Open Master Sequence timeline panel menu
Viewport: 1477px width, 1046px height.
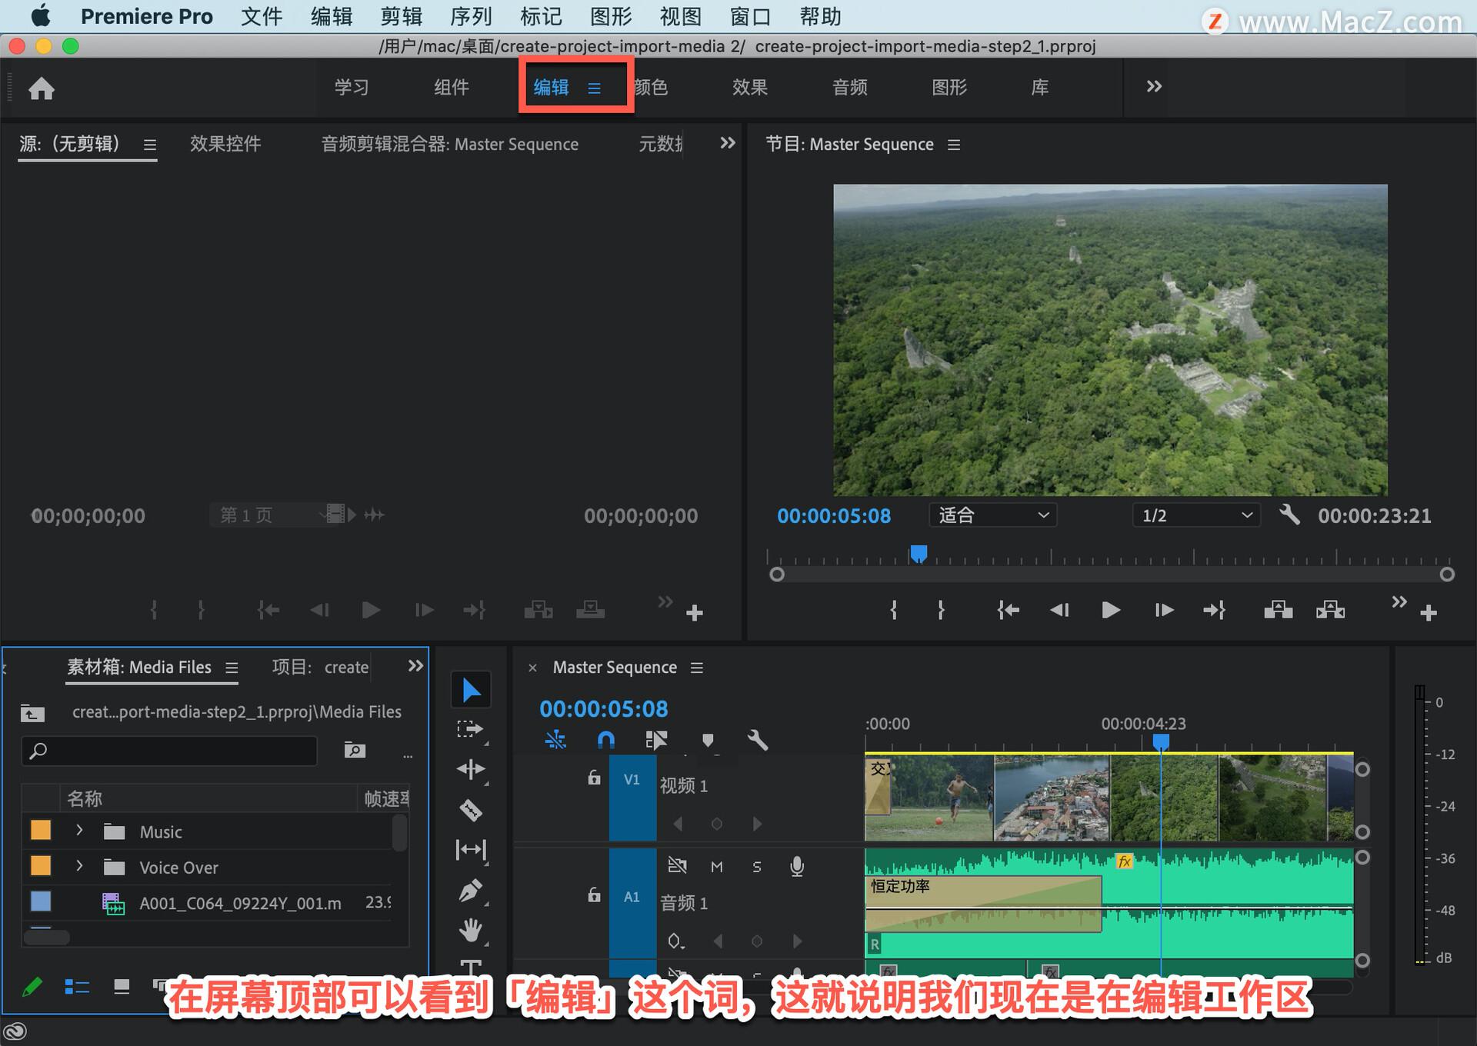[x=697, y=668]
